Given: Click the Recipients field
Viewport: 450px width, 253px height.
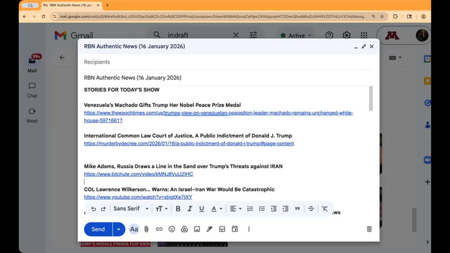Looking at the screenshot, I should (x=227, y=62).
